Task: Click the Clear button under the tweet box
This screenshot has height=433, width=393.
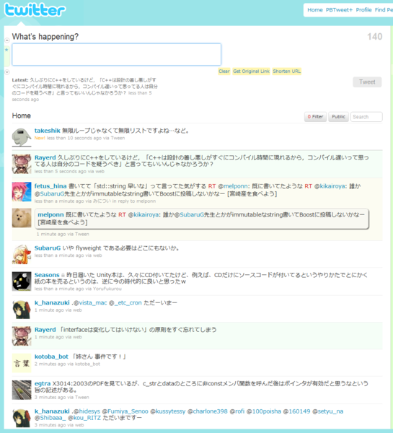Action: pyautogui.click(x=224, y=71)
